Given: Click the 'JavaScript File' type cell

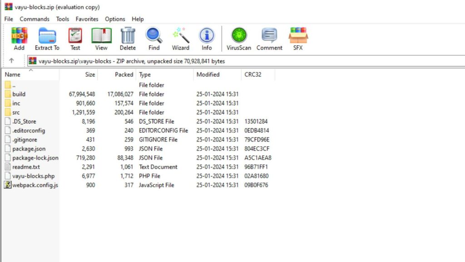Looking at the screenshot, I should (x=156, y=185).
